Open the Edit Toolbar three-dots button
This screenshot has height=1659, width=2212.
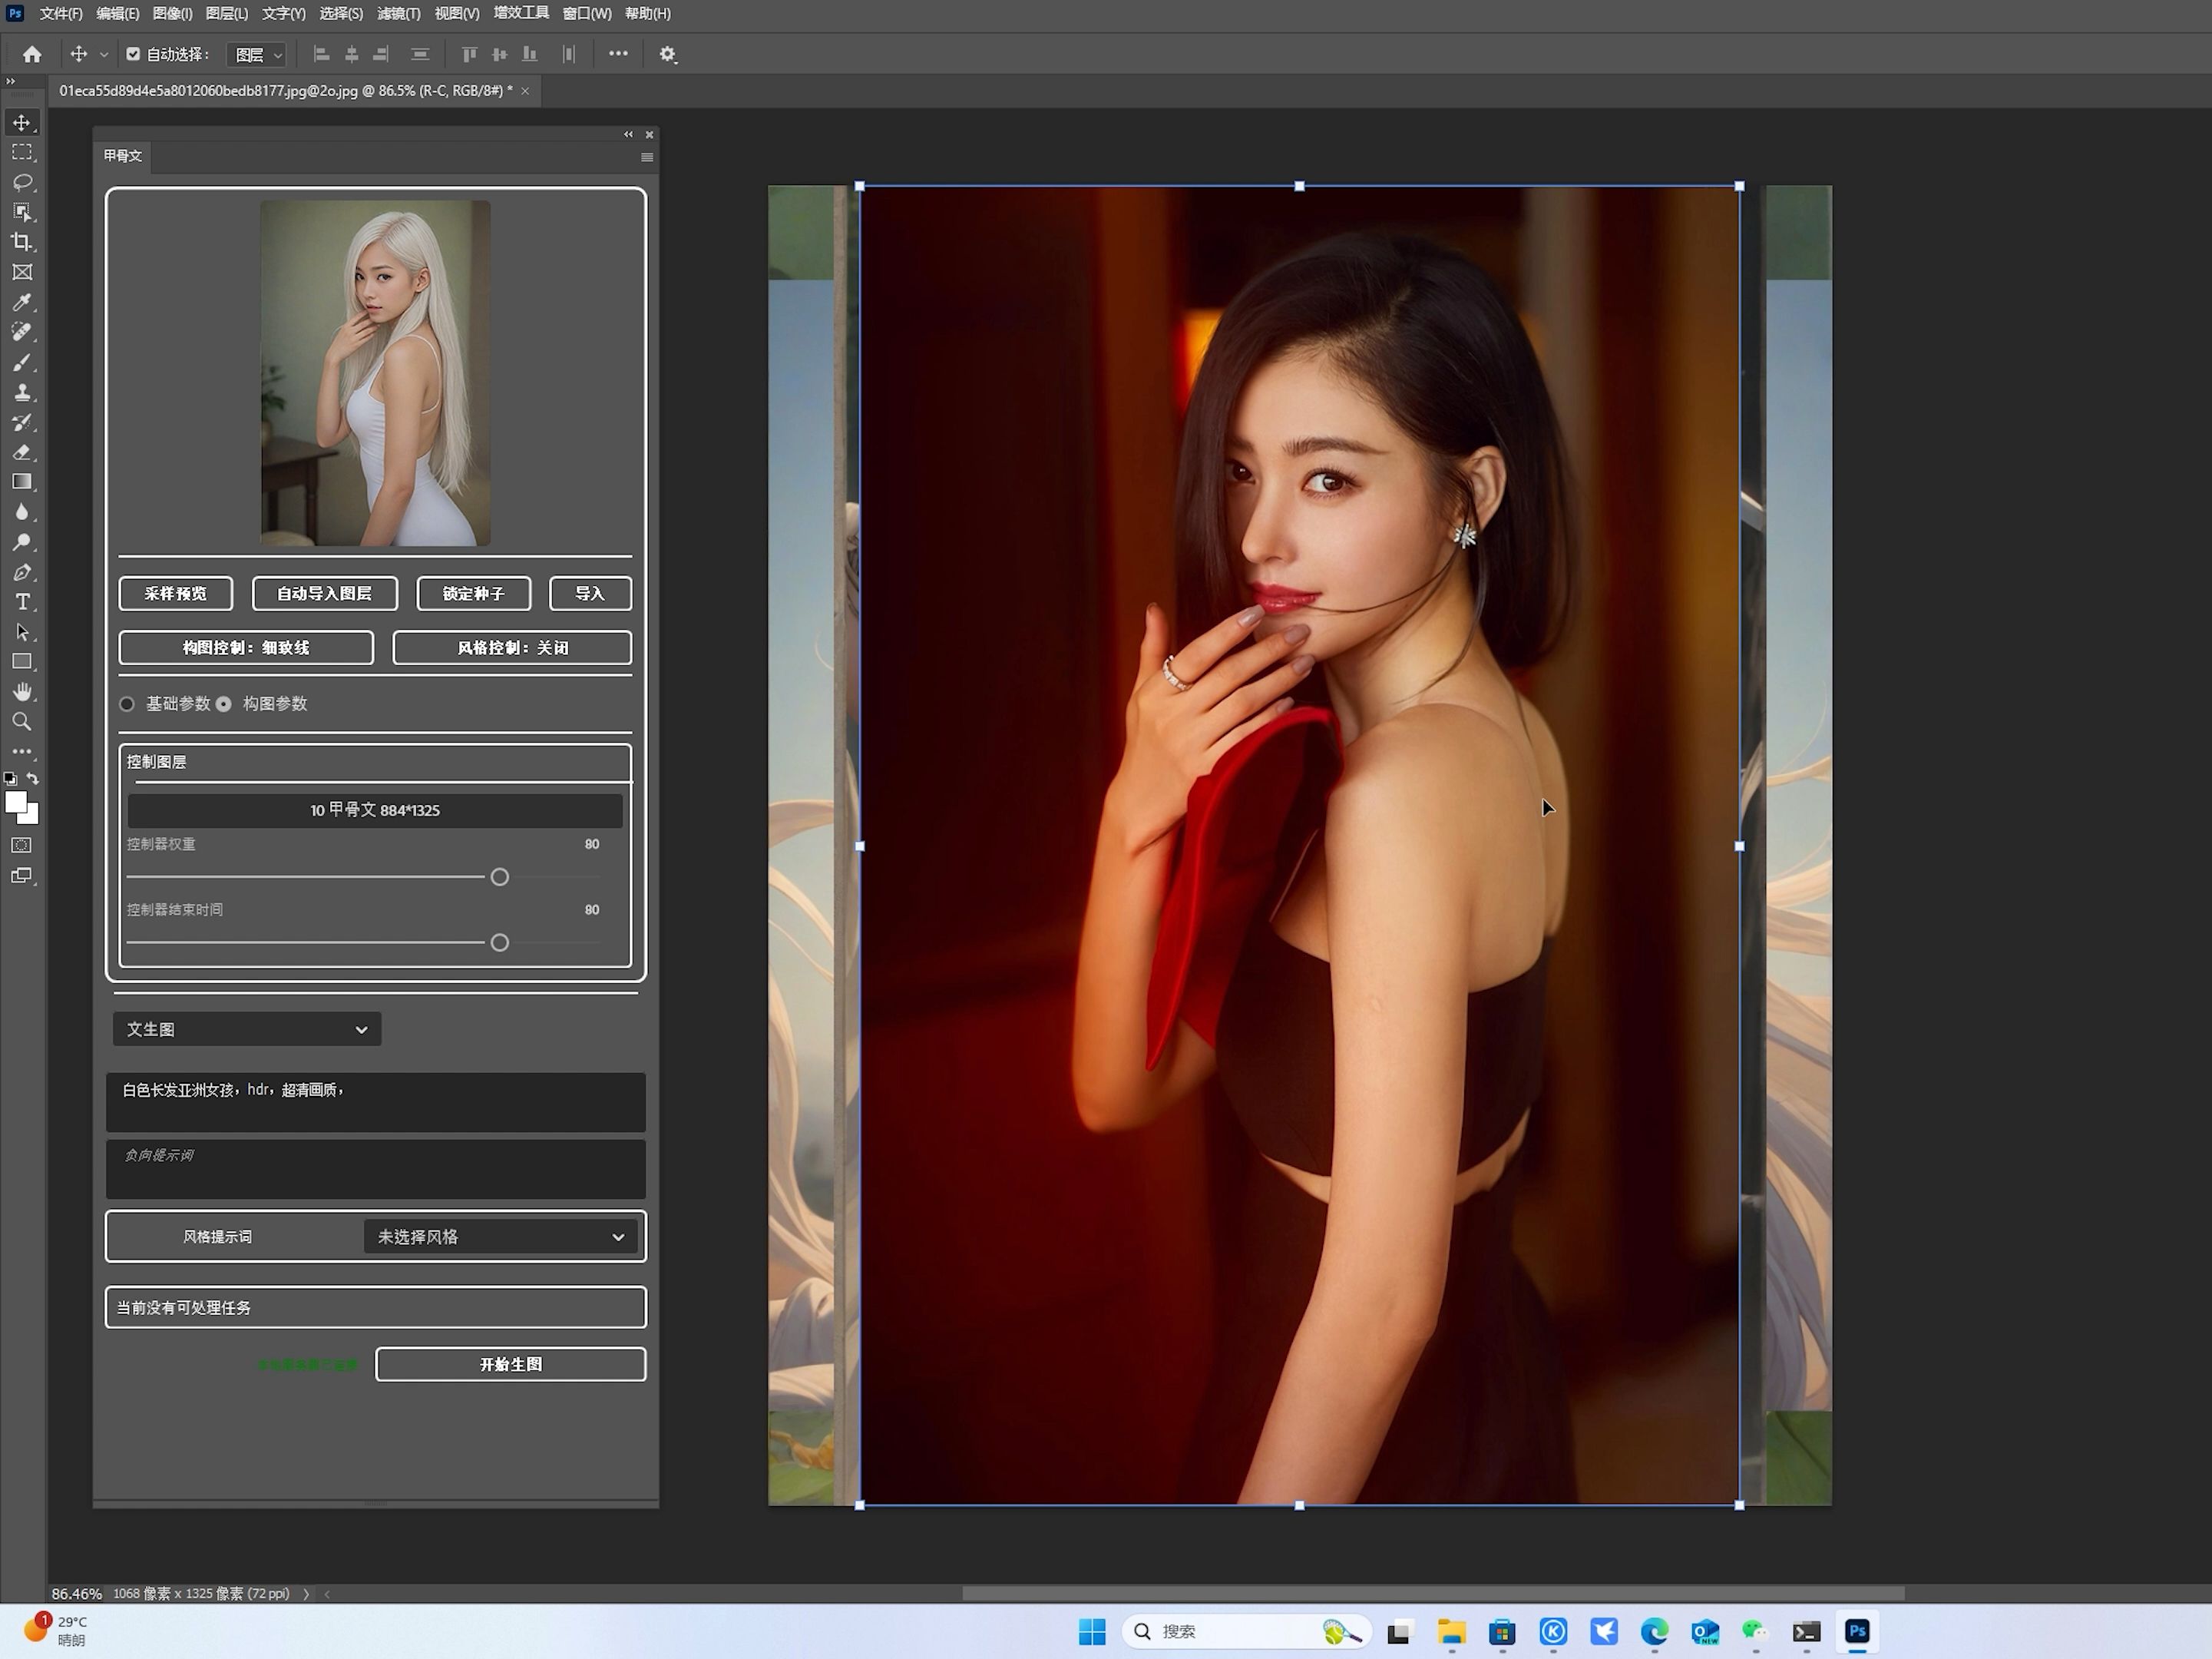pos(22,751)
